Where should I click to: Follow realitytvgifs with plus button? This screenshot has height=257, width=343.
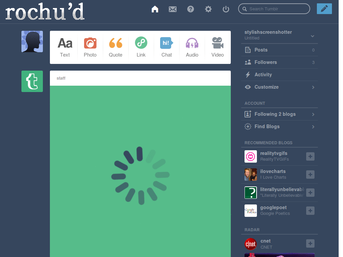pos(310,157)
